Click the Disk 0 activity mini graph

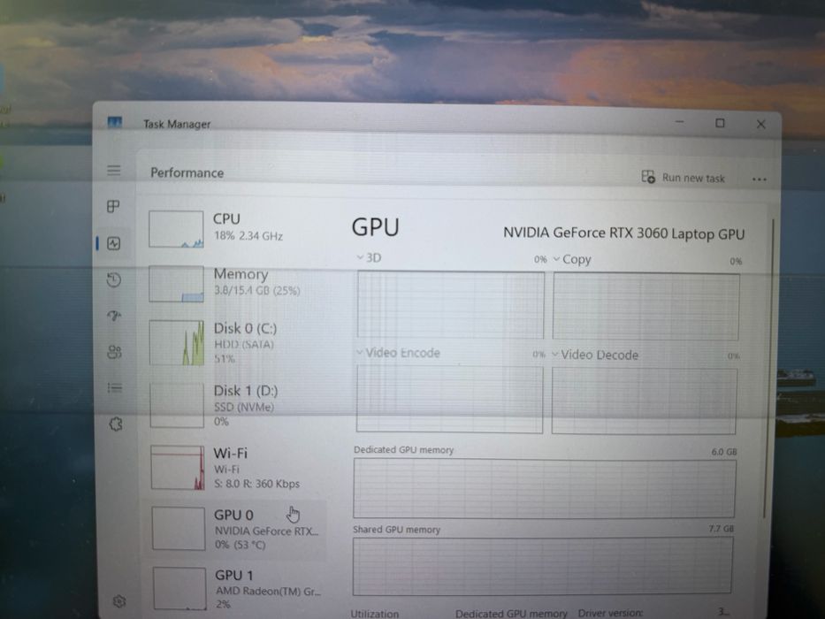[x=177, y=343]
